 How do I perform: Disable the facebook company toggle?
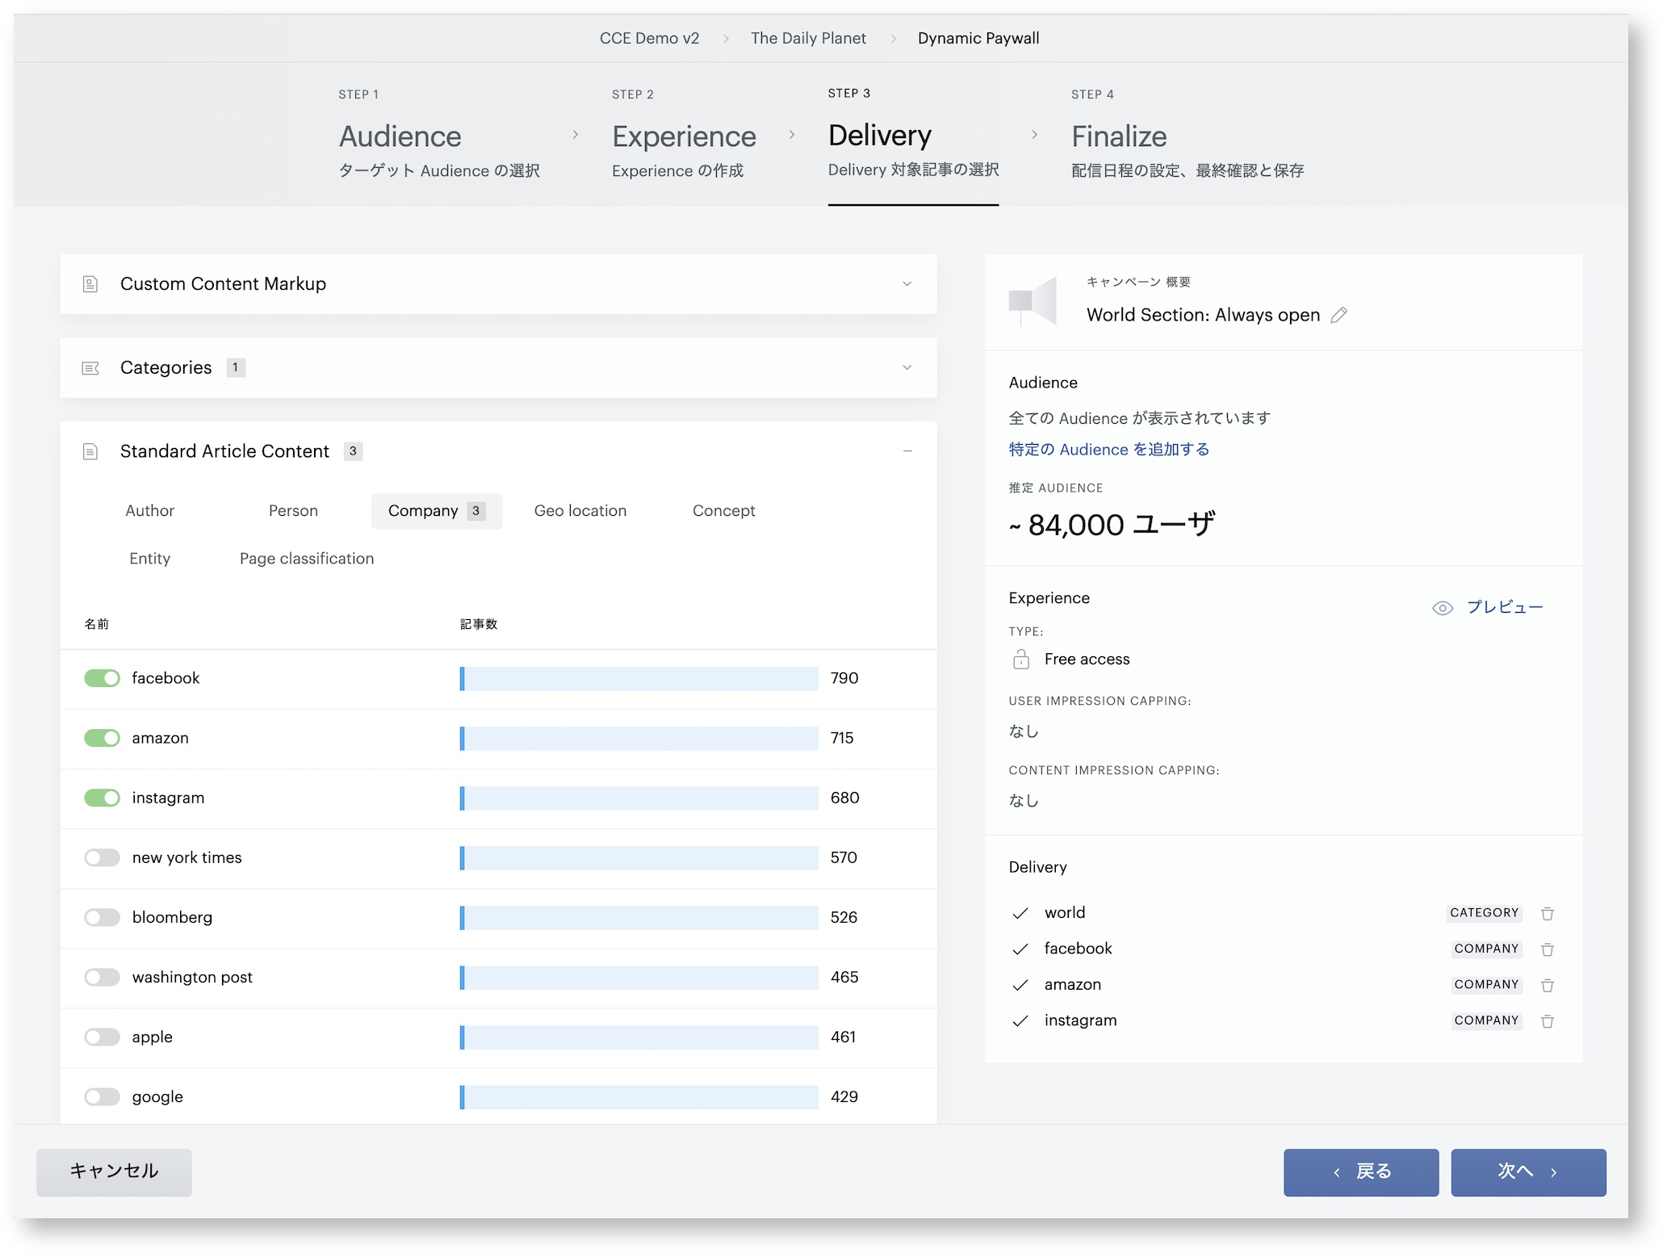pos(102,678)
